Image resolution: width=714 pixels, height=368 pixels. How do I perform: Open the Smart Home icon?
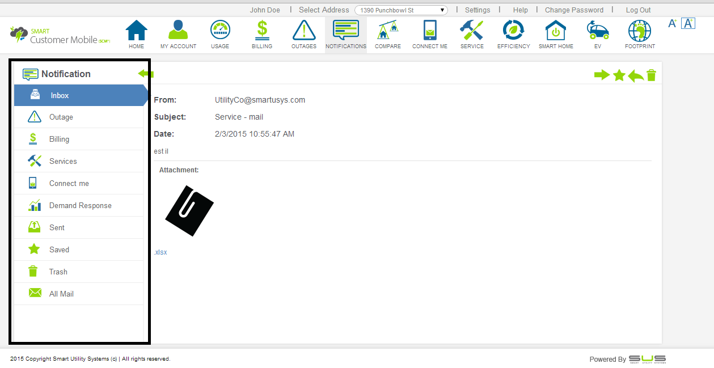tap(556, 30)
